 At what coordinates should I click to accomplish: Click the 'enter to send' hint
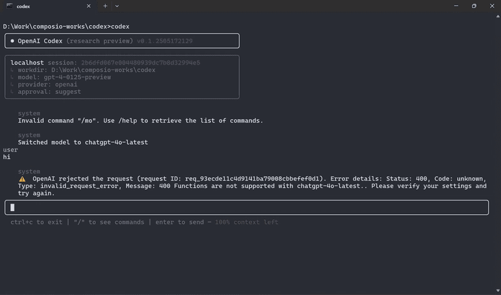point(180,222)
